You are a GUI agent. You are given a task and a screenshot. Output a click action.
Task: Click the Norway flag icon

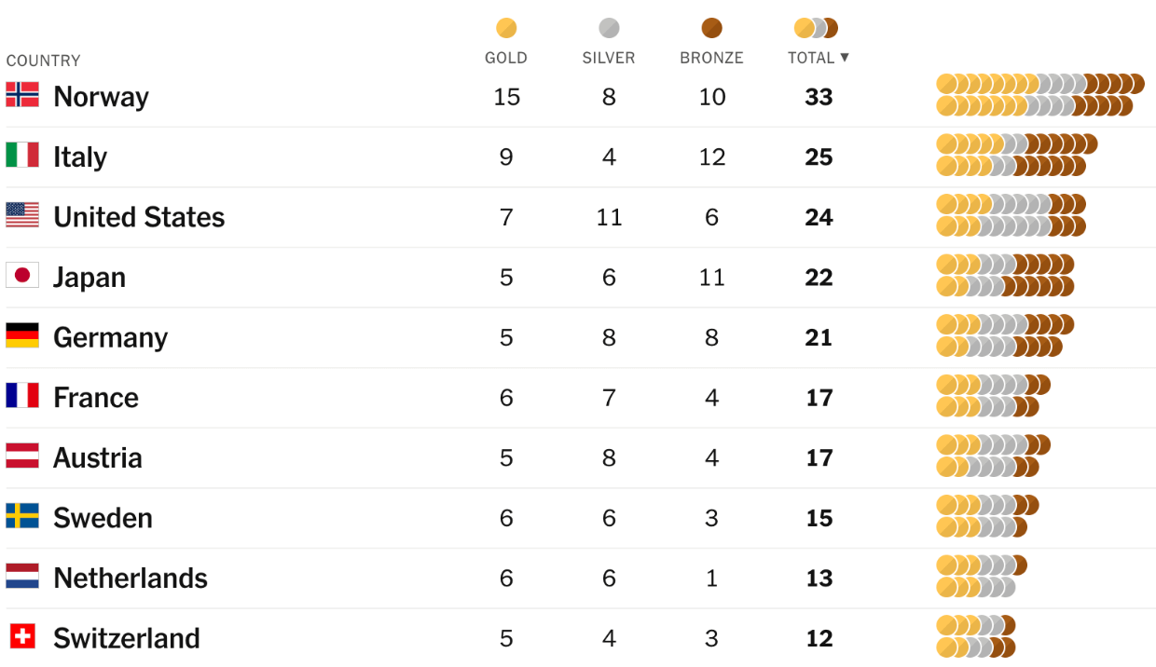coord(22,95)
